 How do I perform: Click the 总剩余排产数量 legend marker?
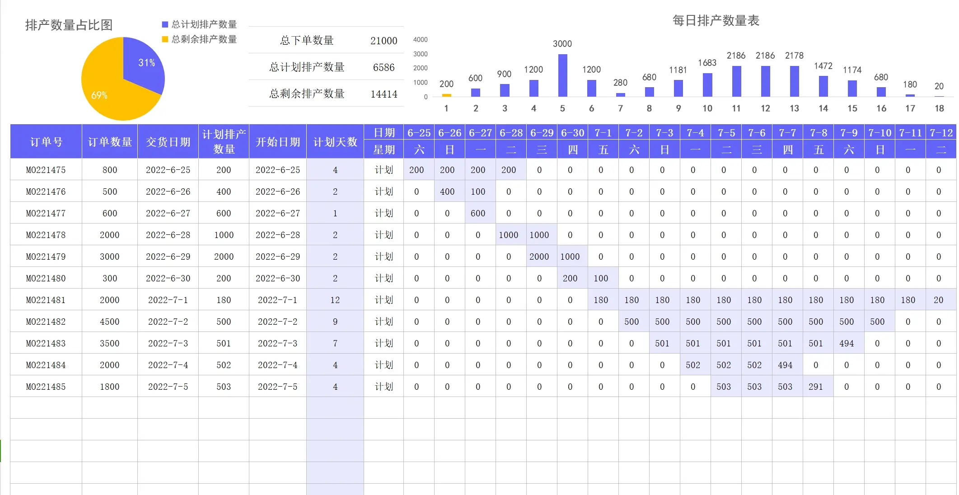(164, 40)
